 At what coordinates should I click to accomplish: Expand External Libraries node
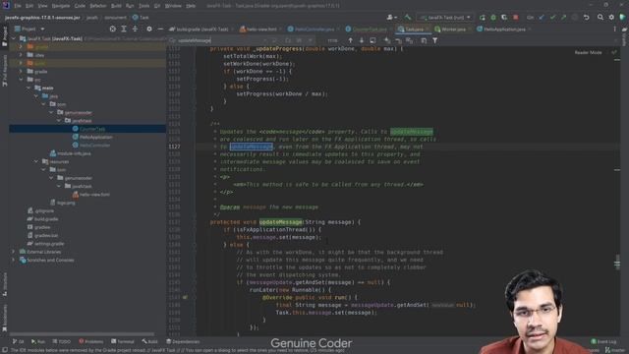pyautogui.click(x=14, y=252)
